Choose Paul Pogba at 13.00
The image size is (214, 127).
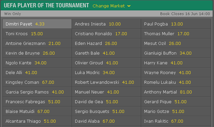click(176, 24)
